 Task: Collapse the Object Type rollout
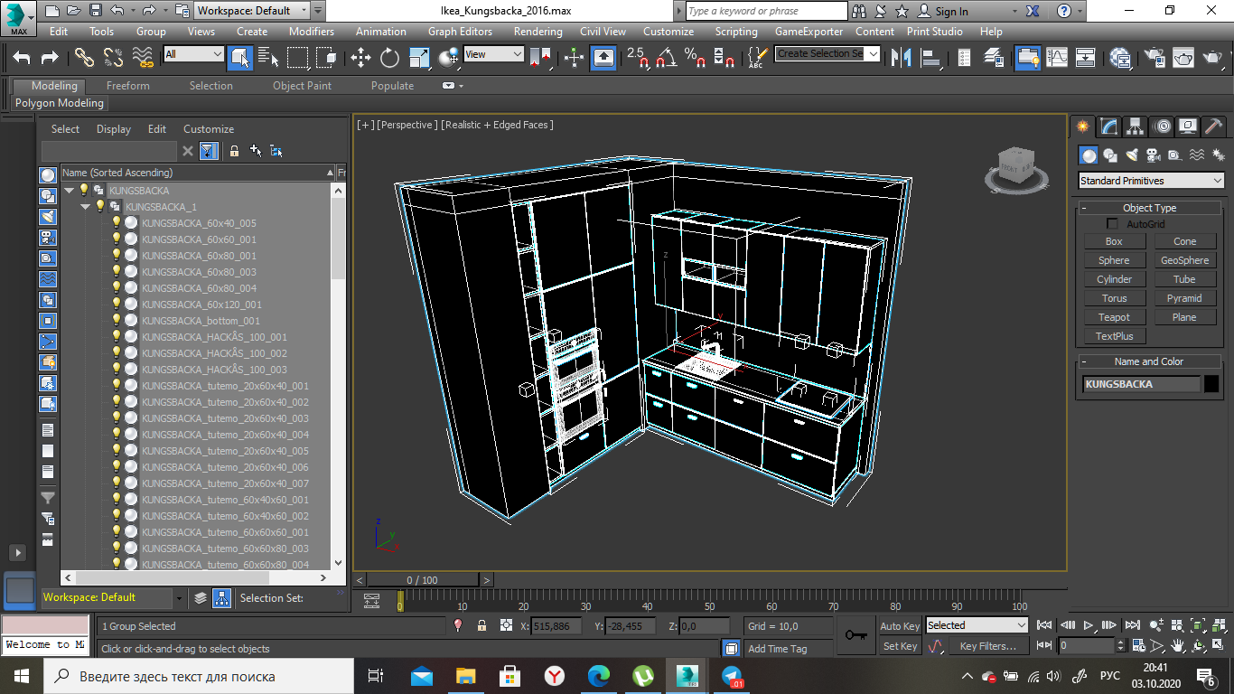[x=1150, y=208]
